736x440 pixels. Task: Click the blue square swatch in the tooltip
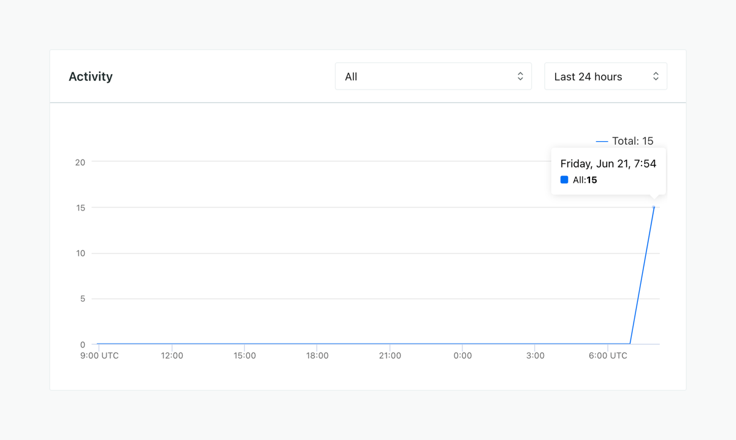(564, 179)
